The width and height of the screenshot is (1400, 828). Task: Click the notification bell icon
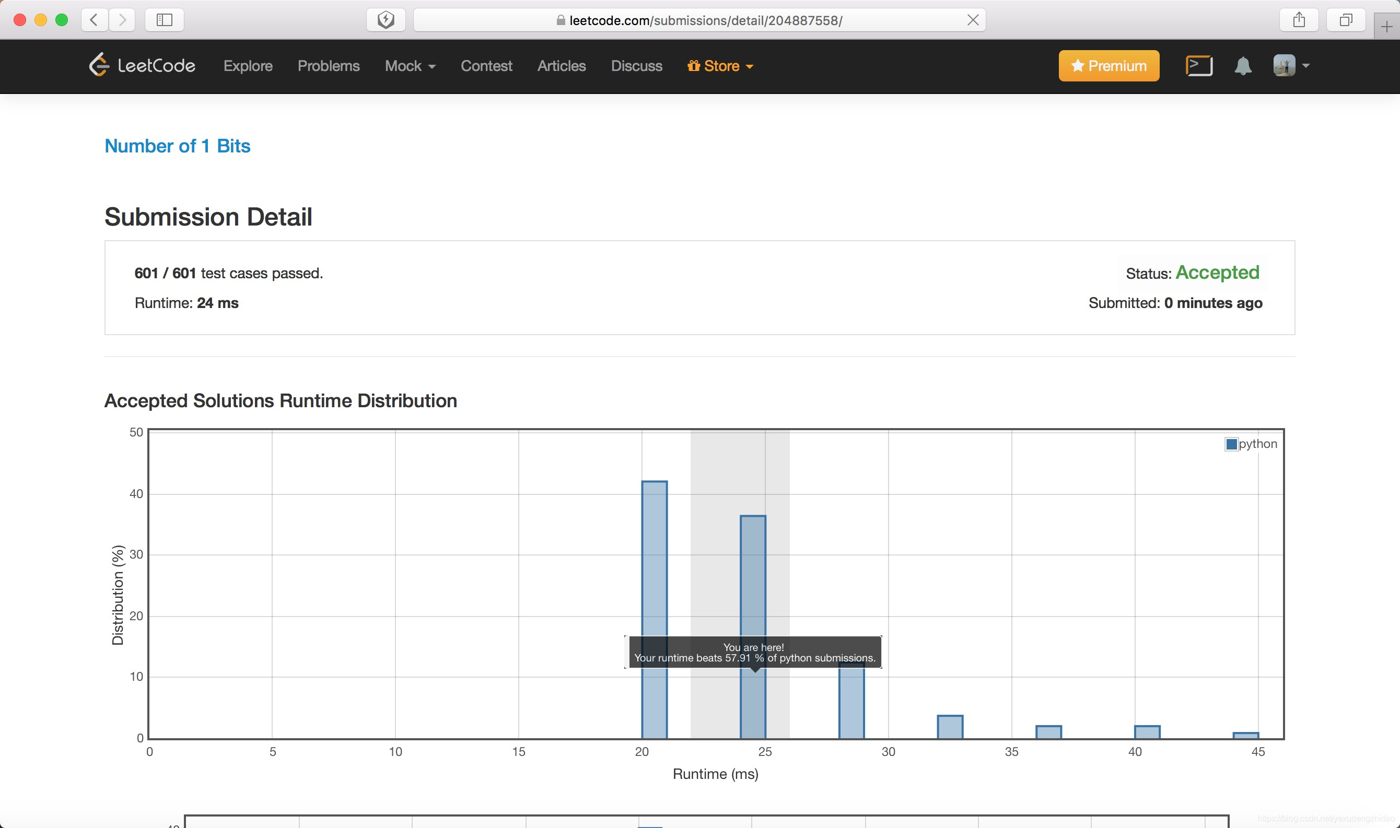click(x=1243, y=66)
